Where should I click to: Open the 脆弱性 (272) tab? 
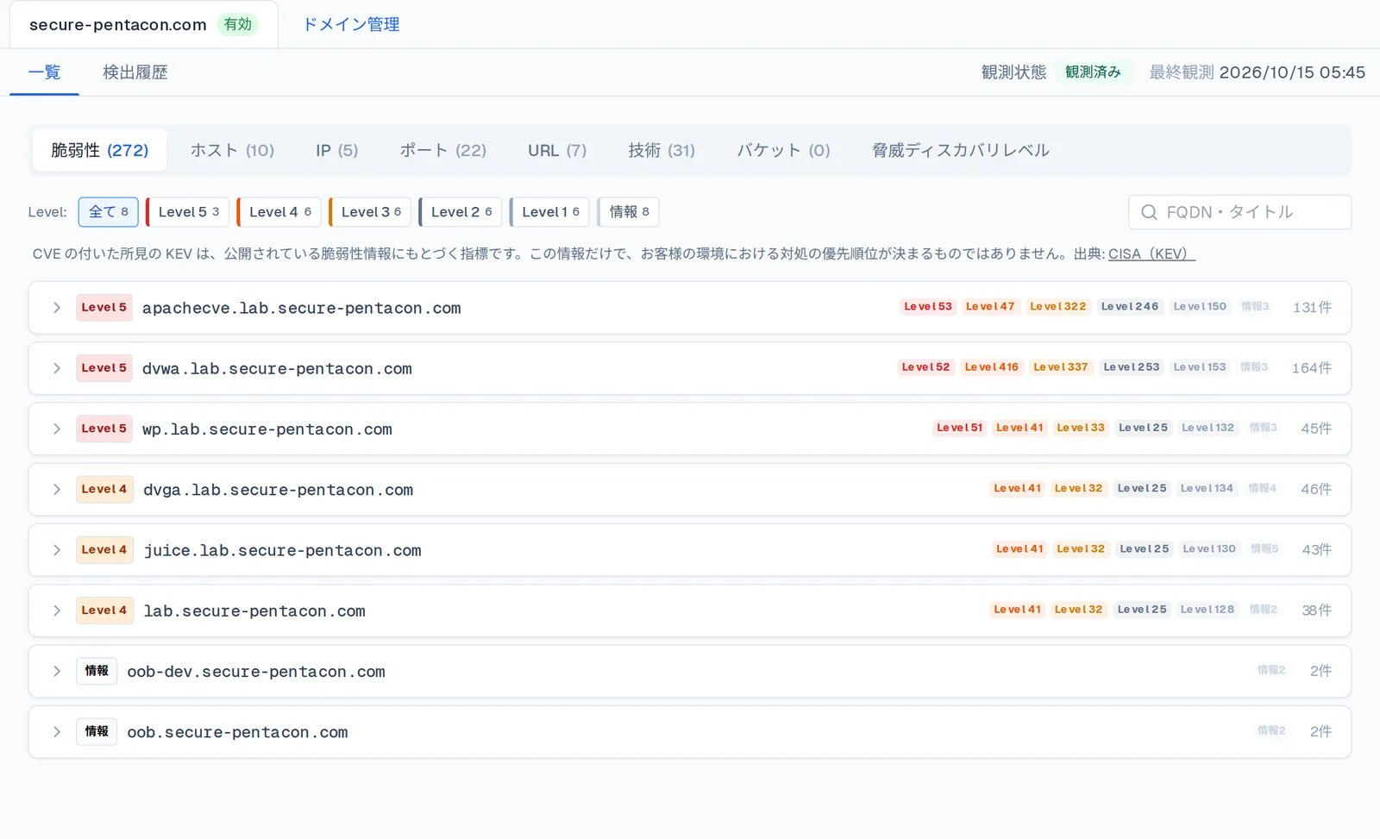point(100,150)
